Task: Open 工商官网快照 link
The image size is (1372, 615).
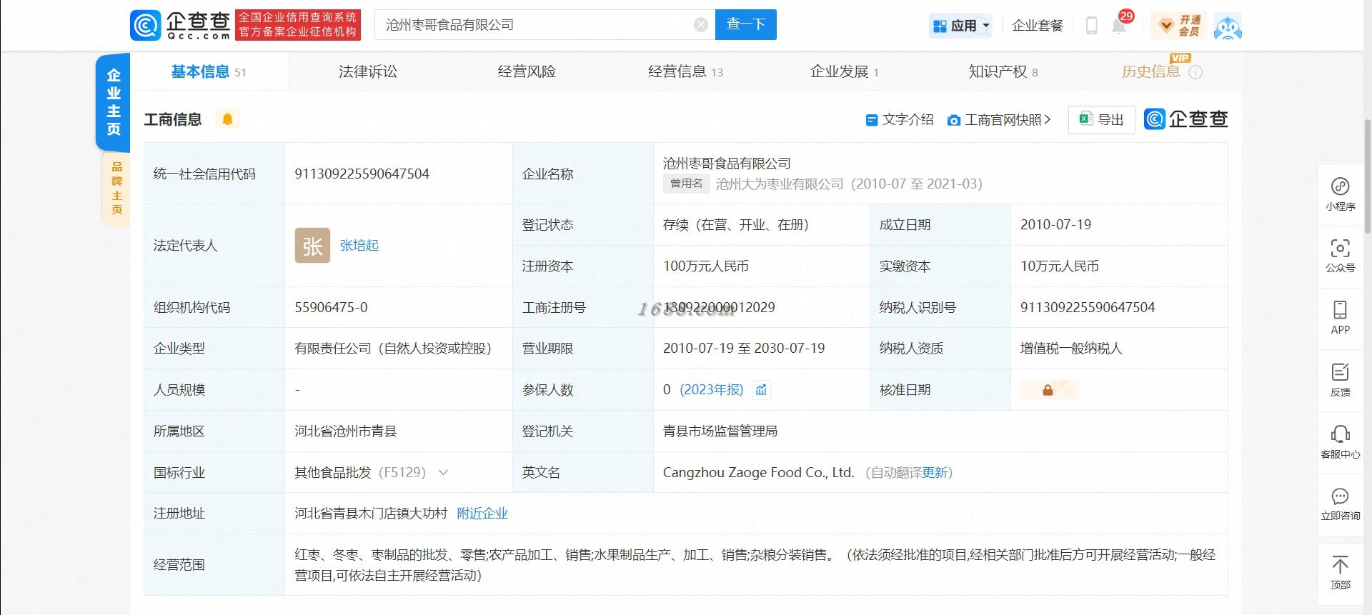Action: (999, 120)
